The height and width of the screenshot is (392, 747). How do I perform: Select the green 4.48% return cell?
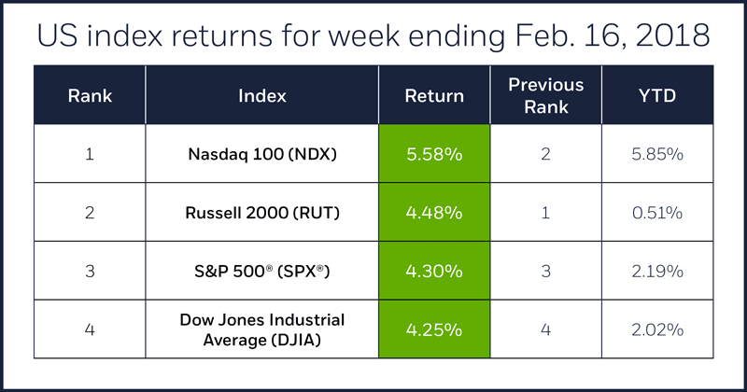point(433,212)
